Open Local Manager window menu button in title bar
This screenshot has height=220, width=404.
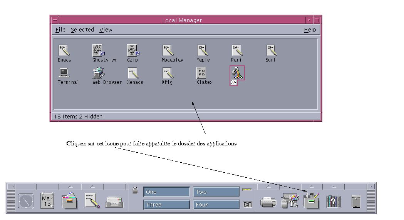[55, 20]
